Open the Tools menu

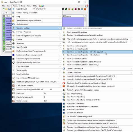click(23, 6)
